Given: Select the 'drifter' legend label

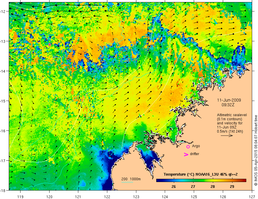Looking at the screenshot, I should (x=194, y=154).
